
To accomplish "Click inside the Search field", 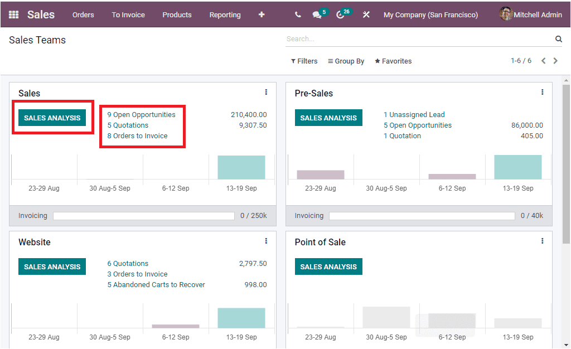I will [390, 38].
